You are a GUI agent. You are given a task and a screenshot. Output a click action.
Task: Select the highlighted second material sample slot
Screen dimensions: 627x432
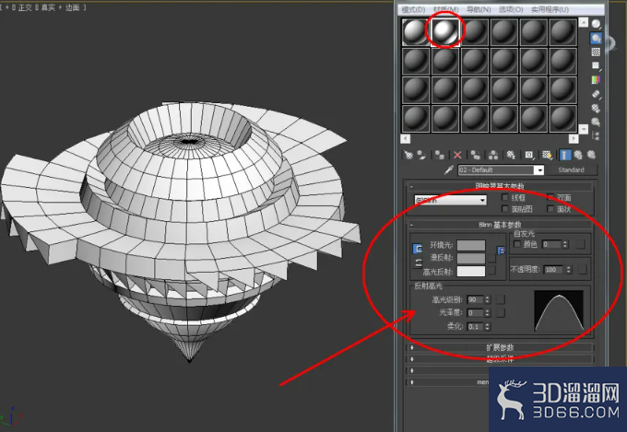click(x=445, y=32)
